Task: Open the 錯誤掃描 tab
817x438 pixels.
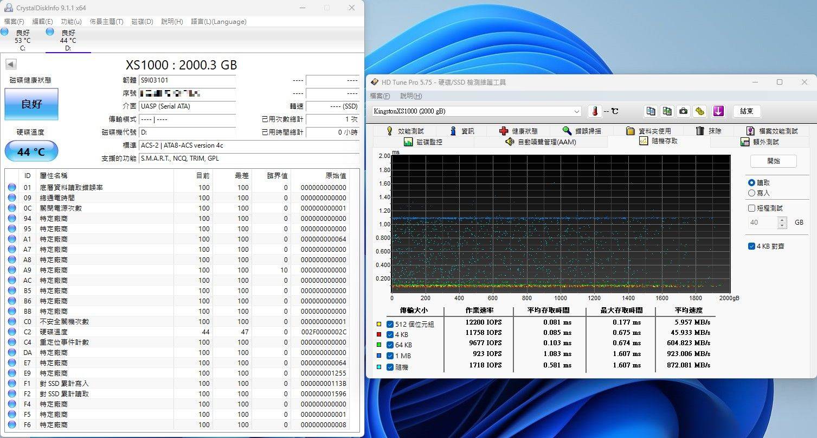Action: pyautogui.click(x=582, y=131)
